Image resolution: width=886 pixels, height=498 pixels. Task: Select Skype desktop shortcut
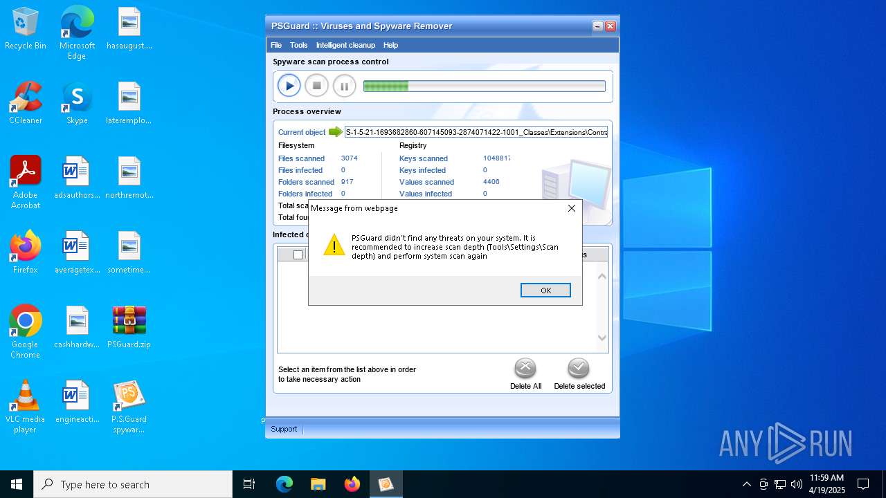click(x=77, y=104)
